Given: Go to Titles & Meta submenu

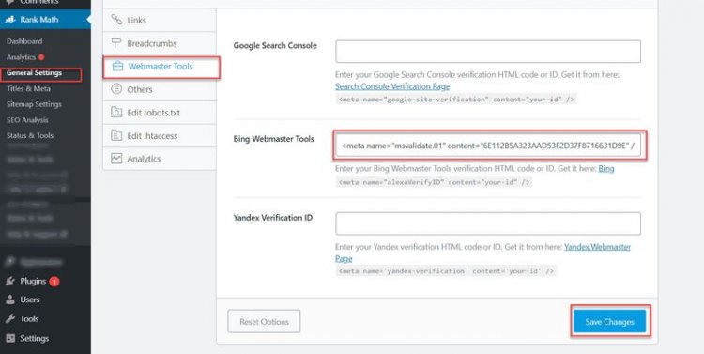Looking at the screenshot, I should click(28, 88).
